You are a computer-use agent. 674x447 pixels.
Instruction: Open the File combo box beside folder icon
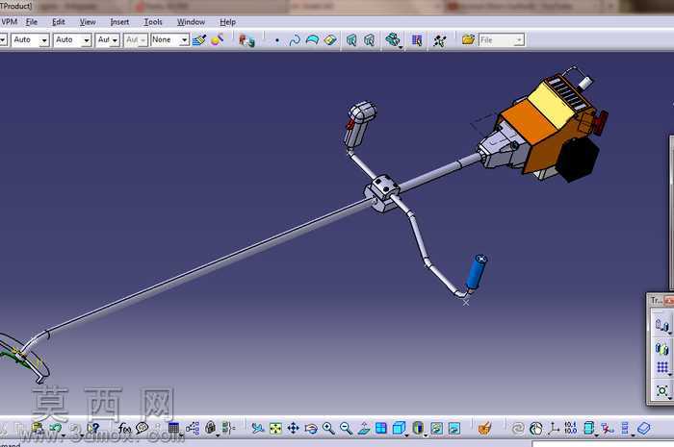502,40
